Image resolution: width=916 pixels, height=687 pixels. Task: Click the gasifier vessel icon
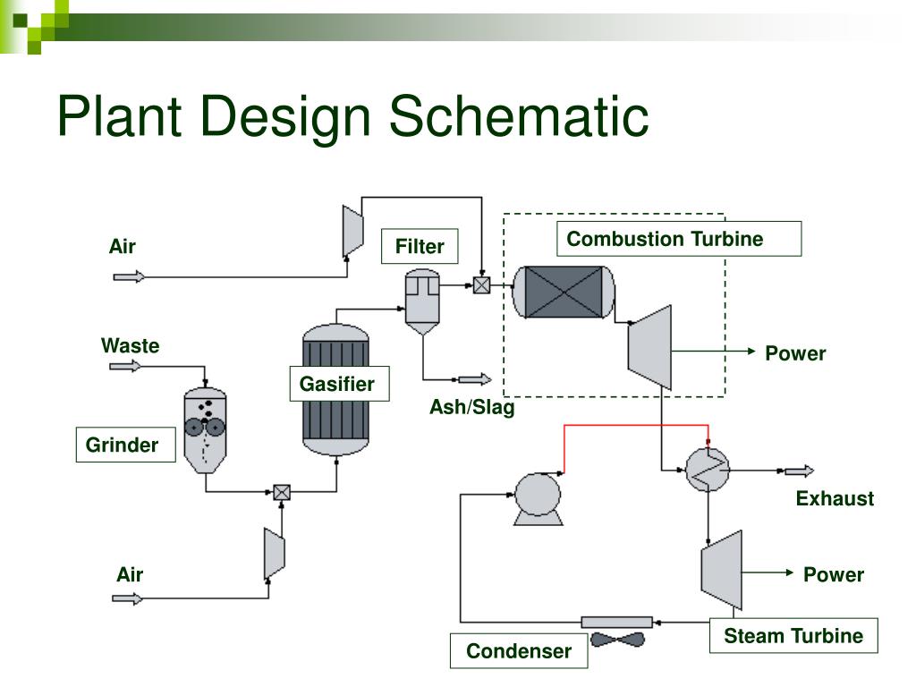pos(336,390)
